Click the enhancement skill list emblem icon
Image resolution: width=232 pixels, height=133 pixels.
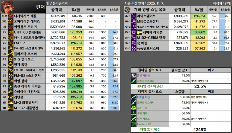[128, 10]
